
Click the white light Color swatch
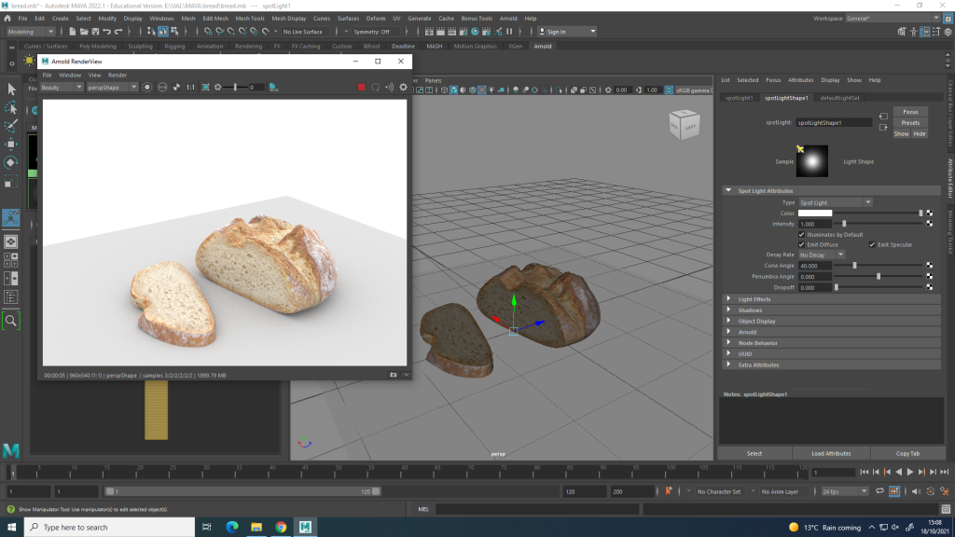pyautogui.click(x=814, y=213)
